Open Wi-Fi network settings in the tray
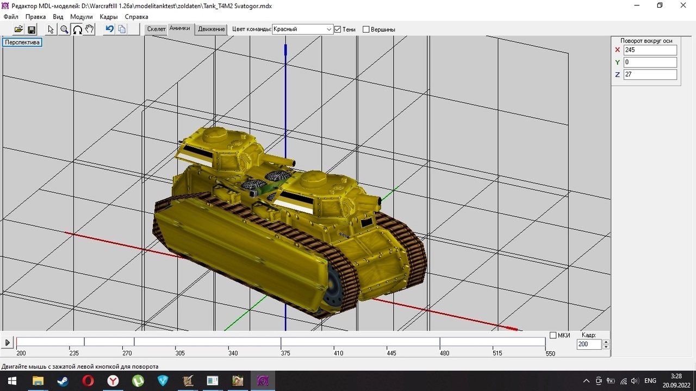The height and width of the screenshot is (391, 696). [623, 381]
